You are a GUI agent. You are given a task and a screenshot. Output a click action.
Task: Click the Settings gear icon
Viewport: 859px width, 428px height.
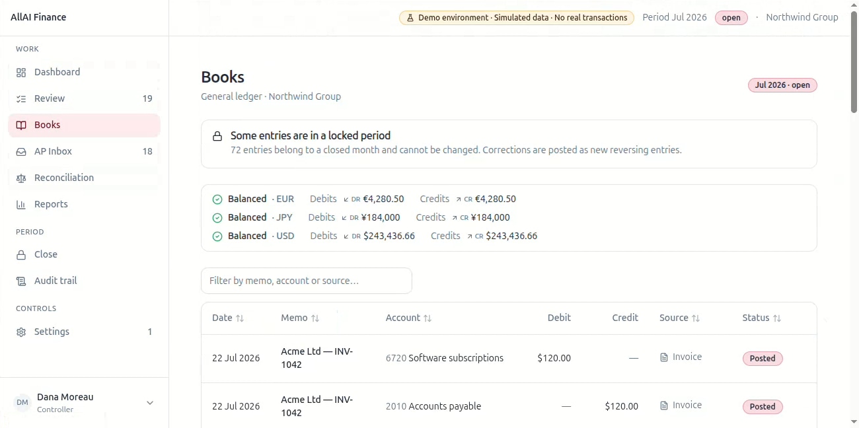(21, 332)
